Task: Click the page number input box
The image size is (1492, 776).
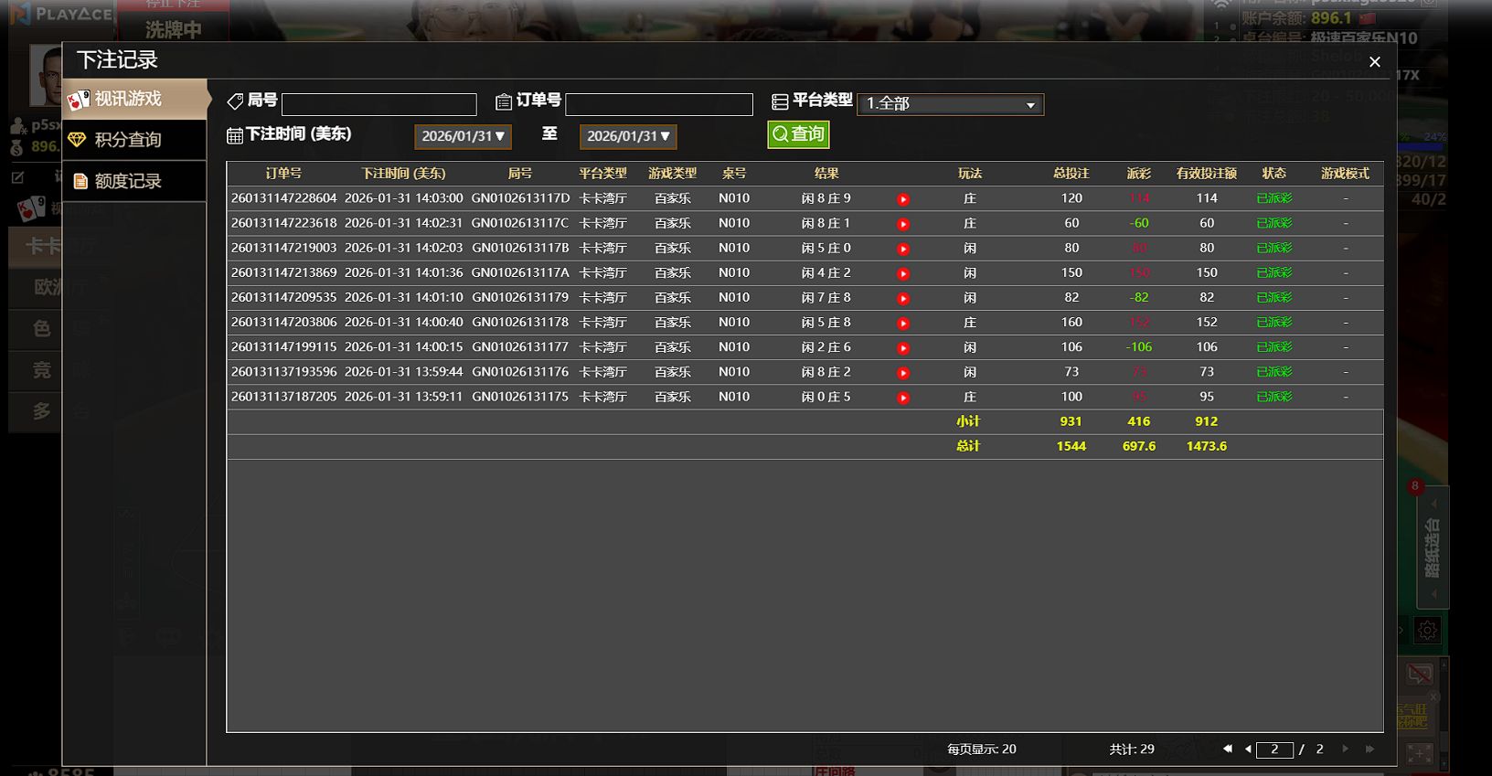Action: coord(1274,749)
